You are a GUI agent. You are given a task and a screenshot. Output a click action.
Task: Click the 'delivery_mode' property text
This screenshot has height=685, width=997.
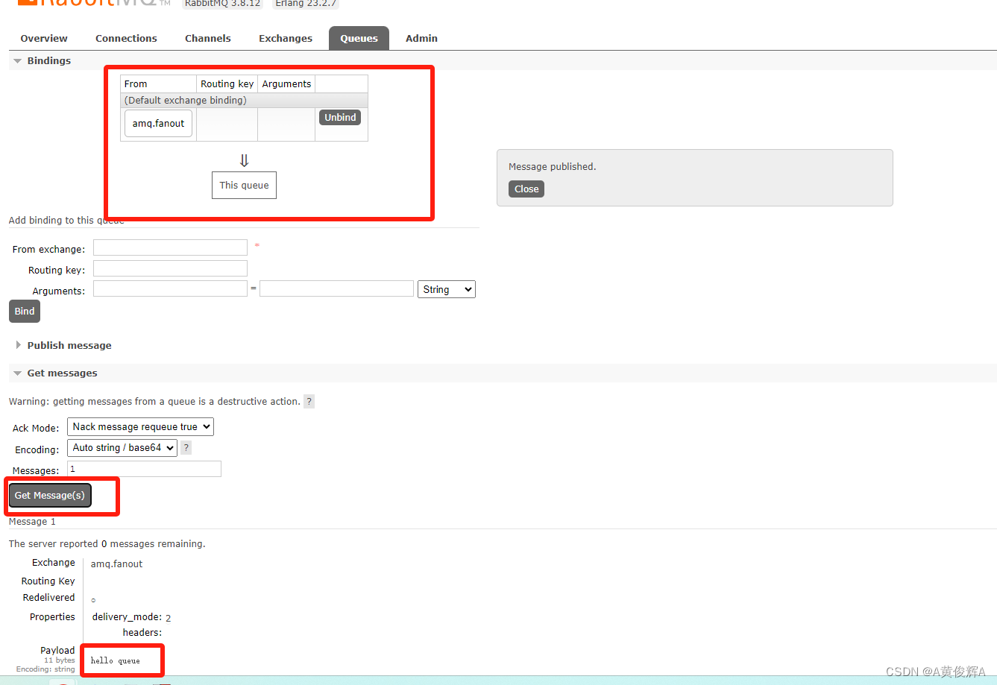pos(127,617)
